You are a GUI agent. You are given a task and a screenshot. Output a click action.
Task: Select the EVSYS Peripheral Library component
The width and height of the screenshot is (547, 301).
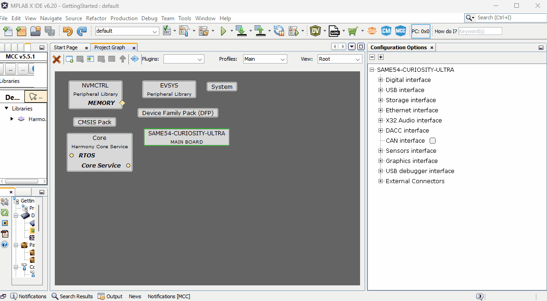tap(169, 89)
